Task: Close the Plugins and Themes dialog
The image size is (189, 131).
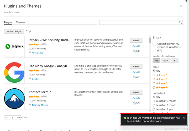Action: click(x=181, y=6)
